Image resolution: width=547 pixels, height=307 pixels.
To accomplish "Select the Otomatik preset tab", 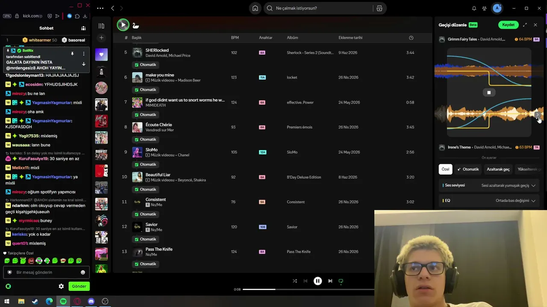I will coord(468,169).
